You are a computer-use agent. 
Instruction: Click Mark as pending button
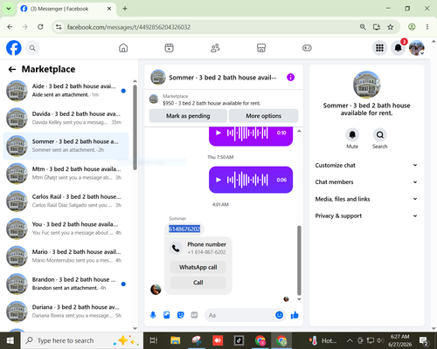click(x=188, y=116)
